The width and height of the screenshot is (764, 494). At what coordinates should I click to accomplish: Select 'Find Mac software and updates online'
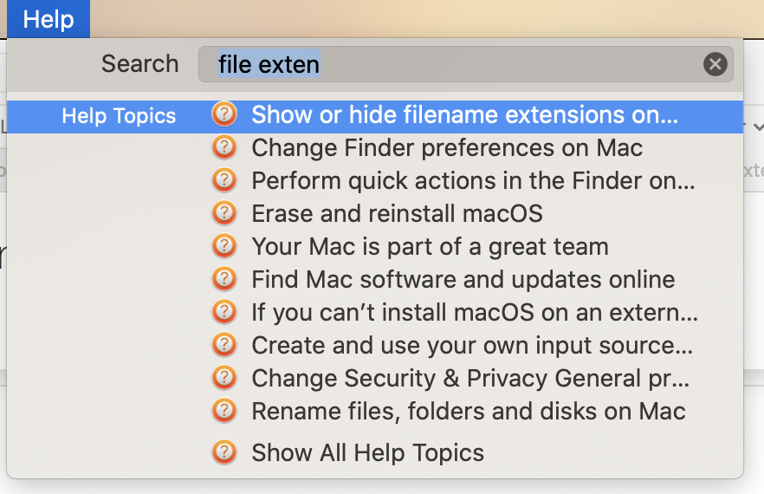[x=463, y=280]
